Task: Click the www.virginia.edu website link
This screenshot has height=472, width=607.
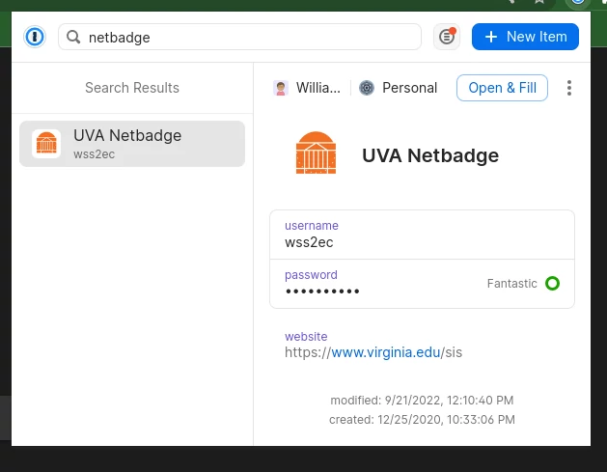Action: tap(386, 352)
